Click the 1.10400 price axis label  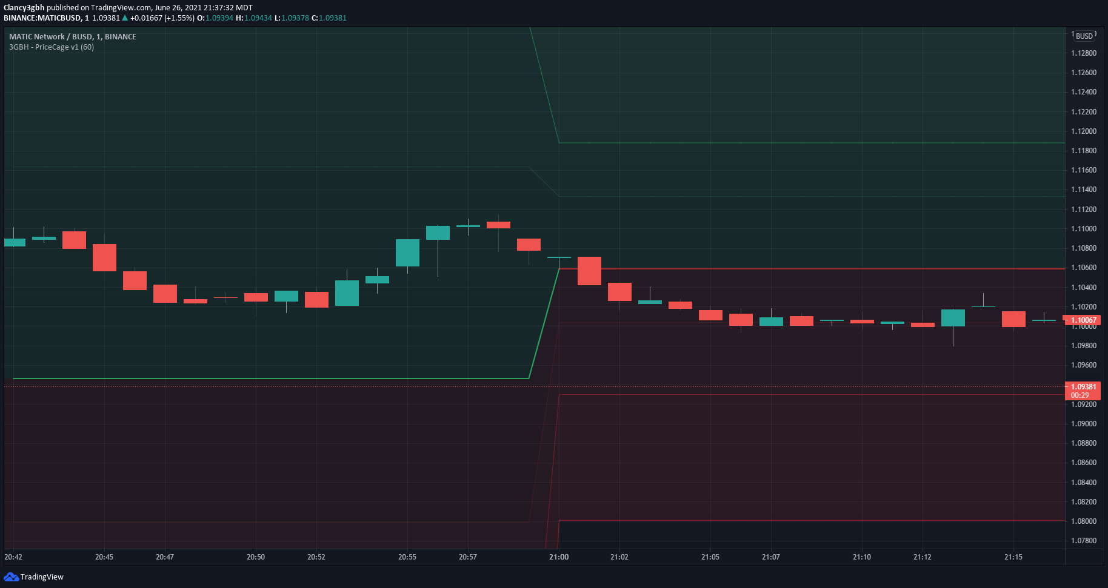click(1084, 288)
